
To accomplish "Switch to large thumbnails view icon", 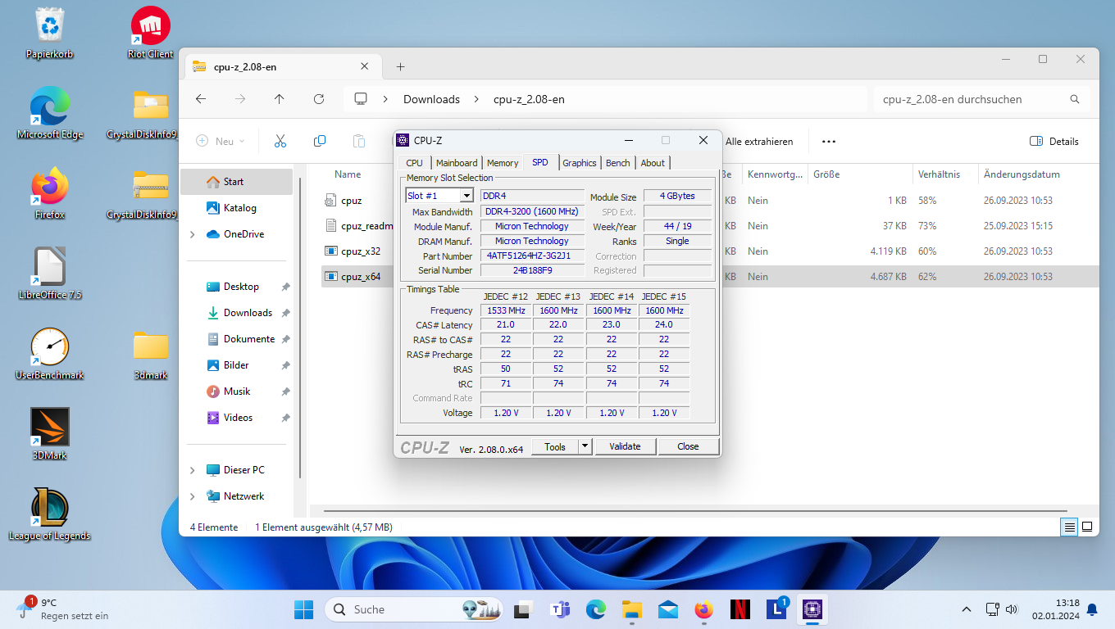I will point(1087,527).
